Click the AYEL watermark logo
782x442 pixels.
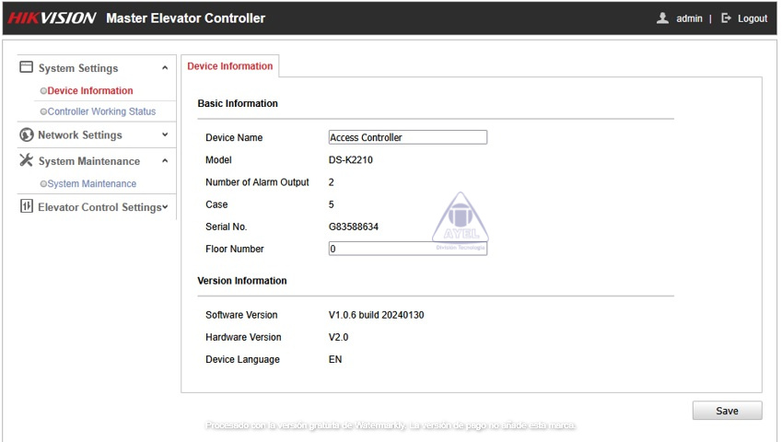tap(460, 223)
